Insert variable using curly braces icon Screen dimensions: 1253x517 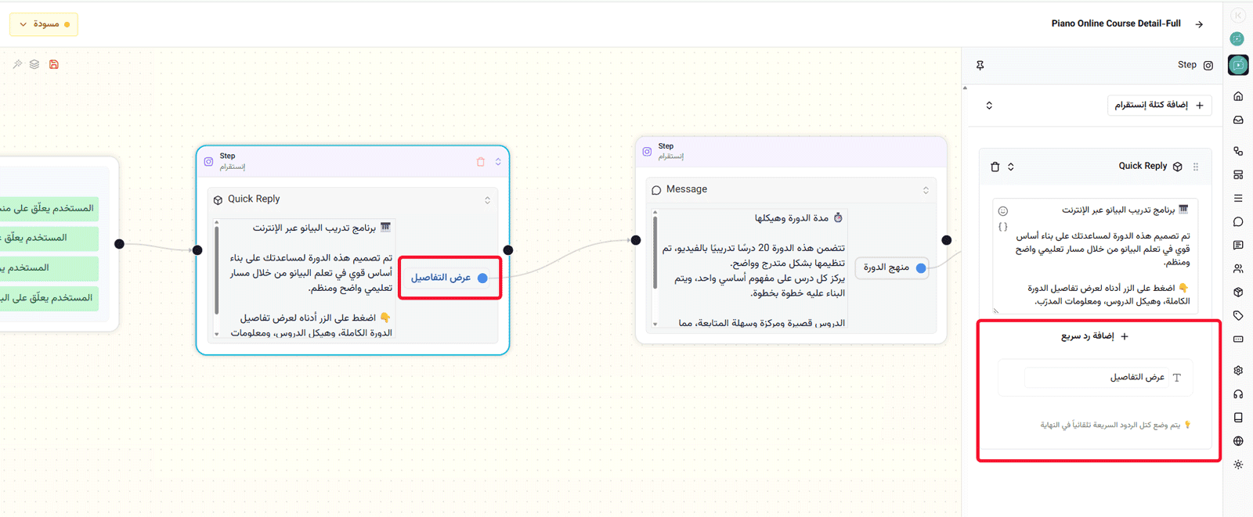tap(1003, 227)
